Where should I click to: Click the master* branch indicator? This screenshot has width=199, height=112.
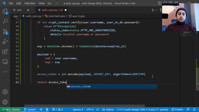30,110
